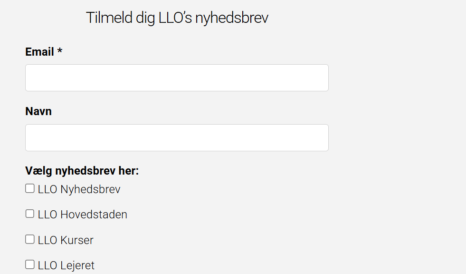Click the bold 'Email' field label
466x274 pixels.
click(39, 52)
